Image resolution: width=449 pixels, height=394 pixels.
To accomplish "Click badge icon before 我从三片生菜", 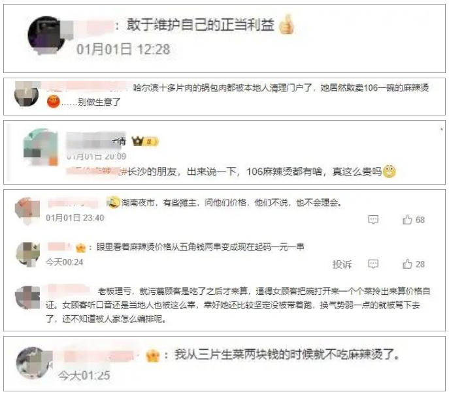I will [x=153, y=356].
